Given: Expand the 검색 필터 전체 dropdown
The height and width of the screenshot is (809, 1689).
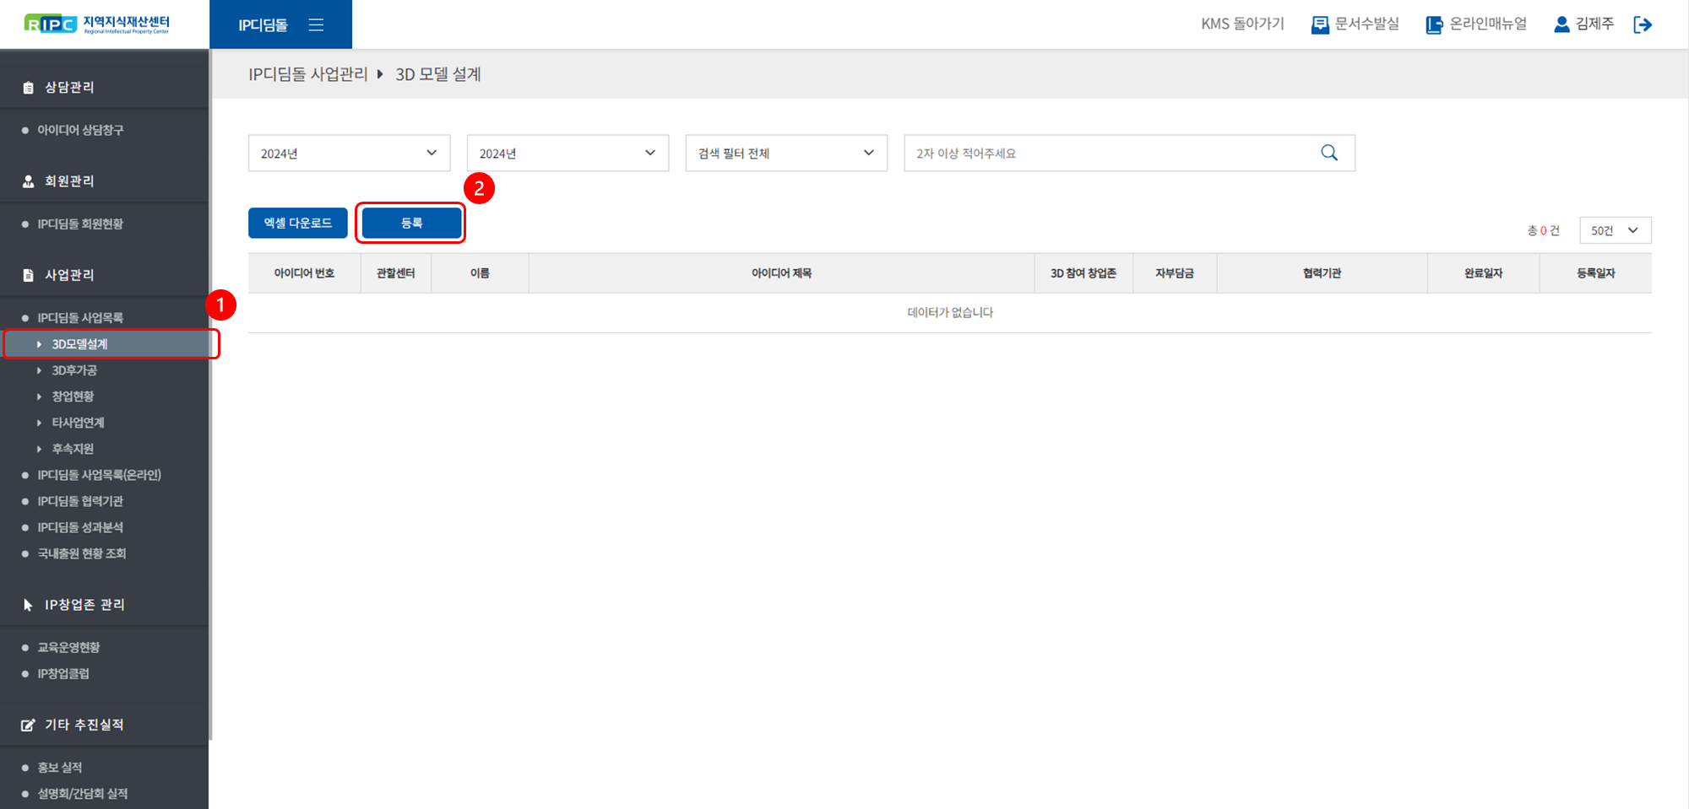Looking at the screenshot, I should coord(785,154).
